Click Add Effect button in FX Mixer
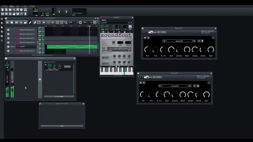Image resolution: width=253 pixels, height=142 pixels. pyautogui.click(x=59, y=96)
